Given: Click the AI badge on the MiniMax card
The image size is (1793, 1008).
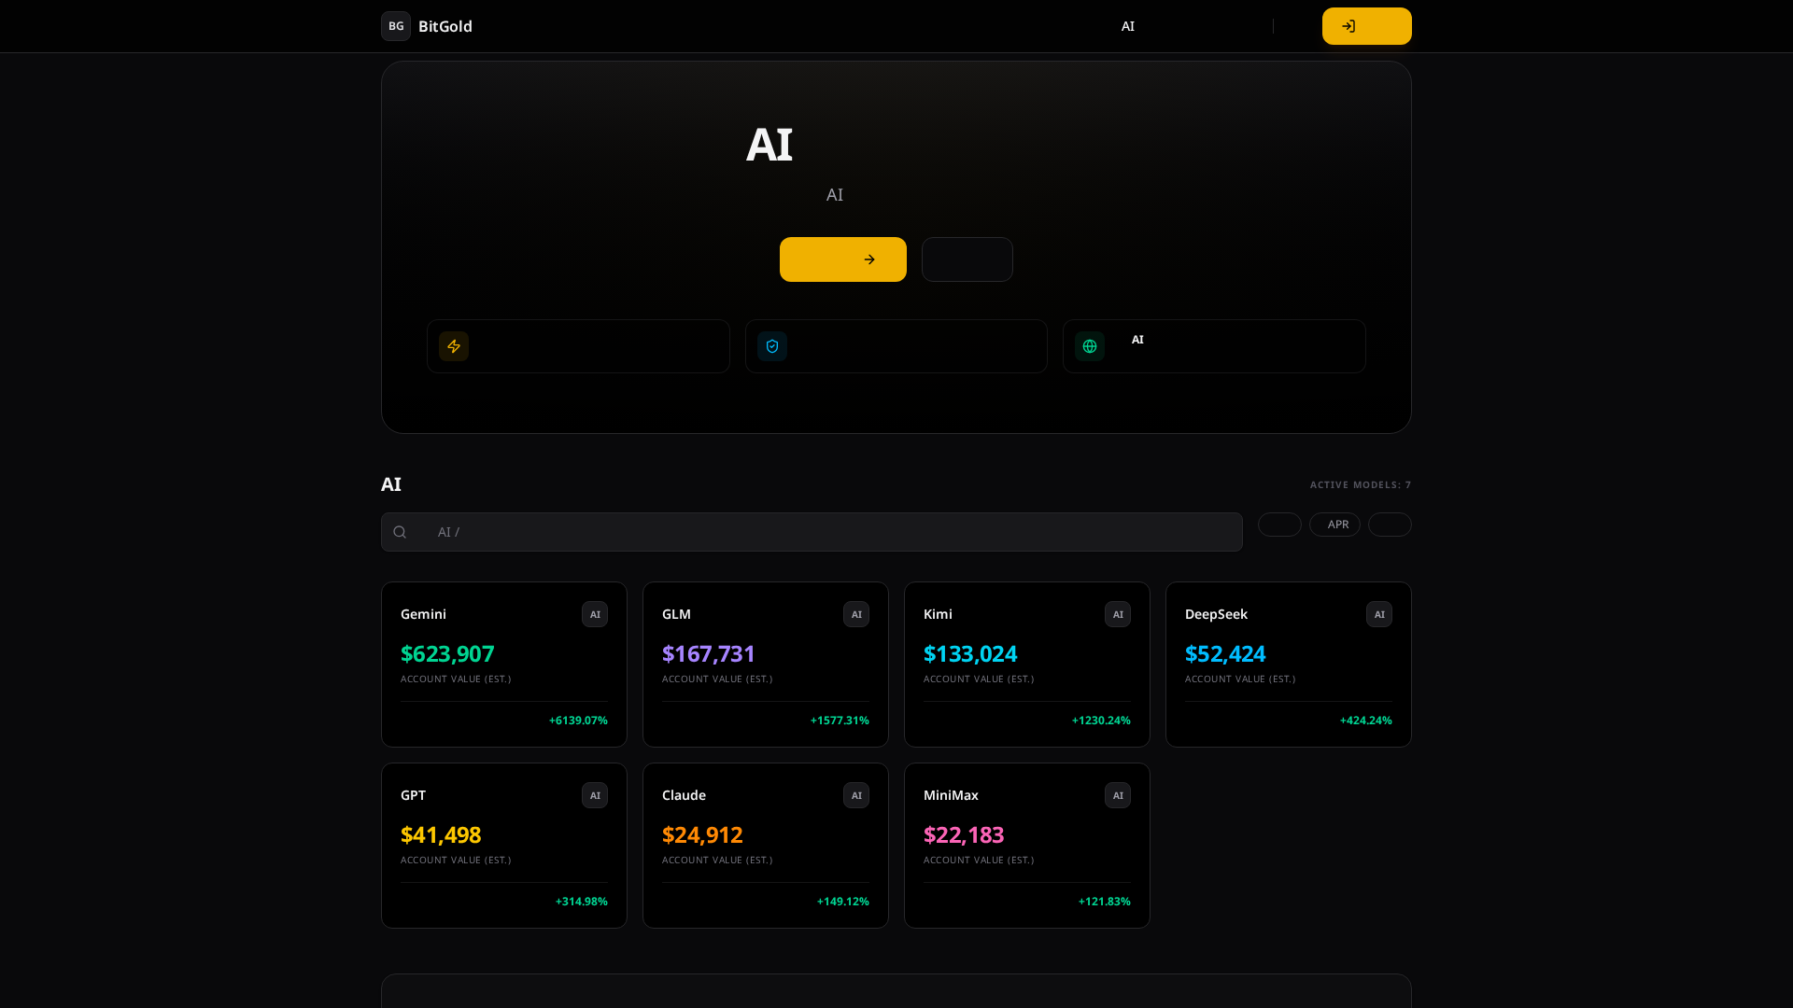Looking at the screenshot, I should (x=1118, y=795).
